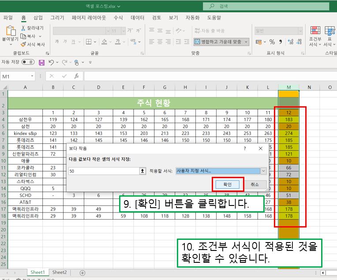Open the 페이지 레이아웃 tab
This screenshot has height=280, width=337.
point(89,18)
